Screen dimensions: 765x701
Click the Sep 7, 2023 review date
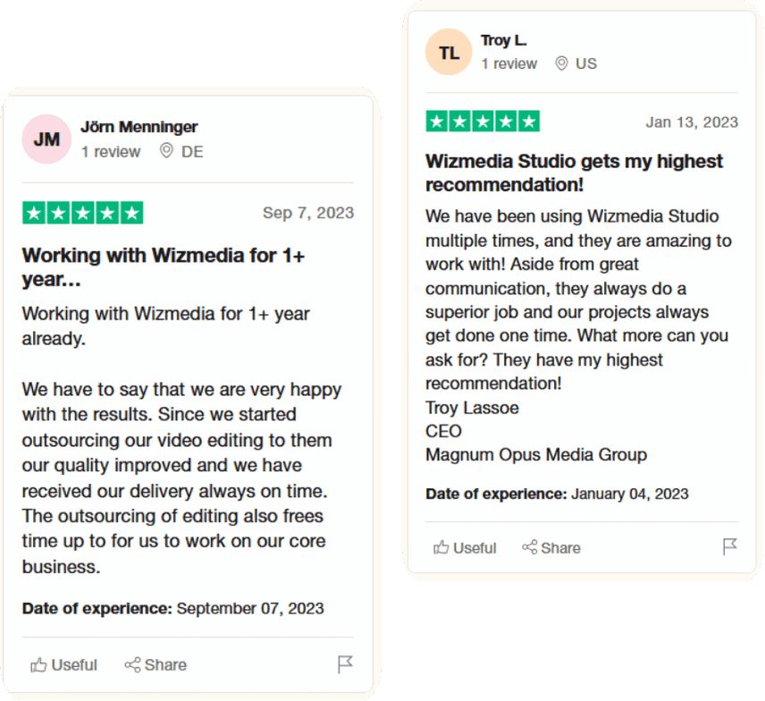[x=308, y=213]
